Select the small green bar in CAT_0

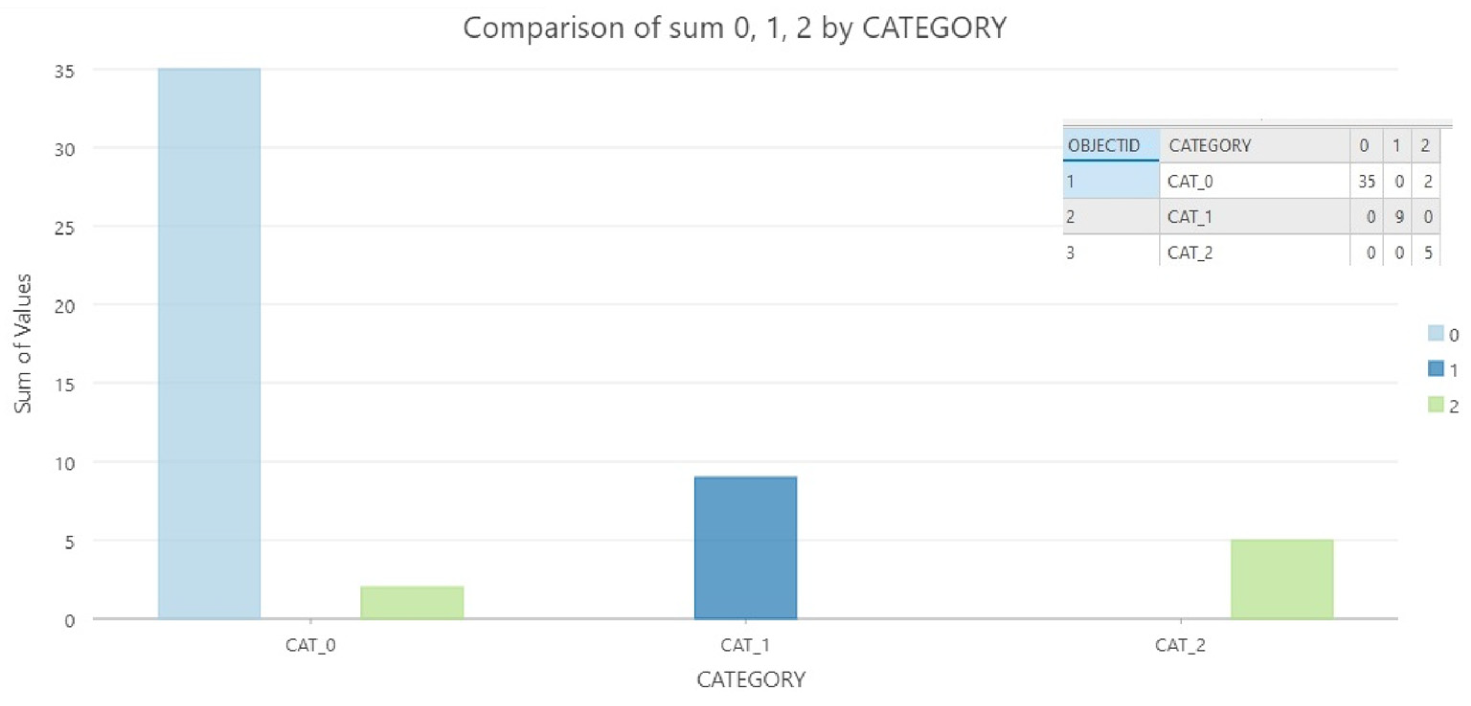coord(412,602)
